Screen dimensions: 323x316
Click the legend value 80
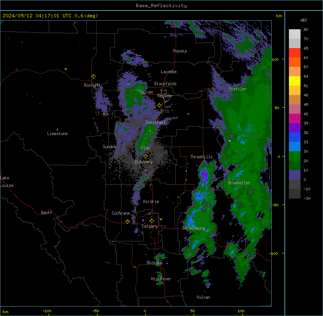tap(306, 30)
